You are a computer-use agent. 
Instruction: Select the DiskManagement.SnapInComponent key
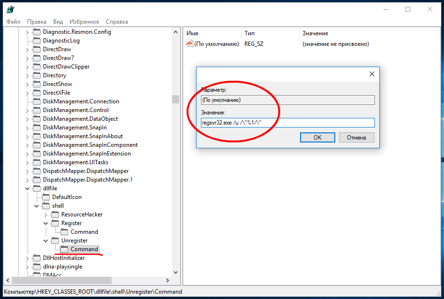pos(90,145)
